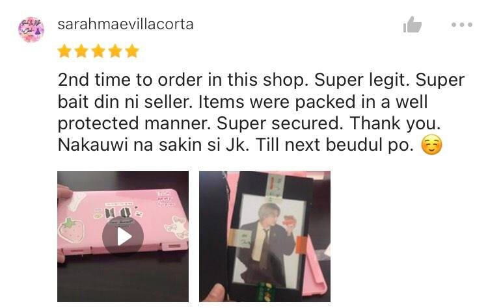Select the second rating star
488x308 pixels.
click(x=81, y=51)
